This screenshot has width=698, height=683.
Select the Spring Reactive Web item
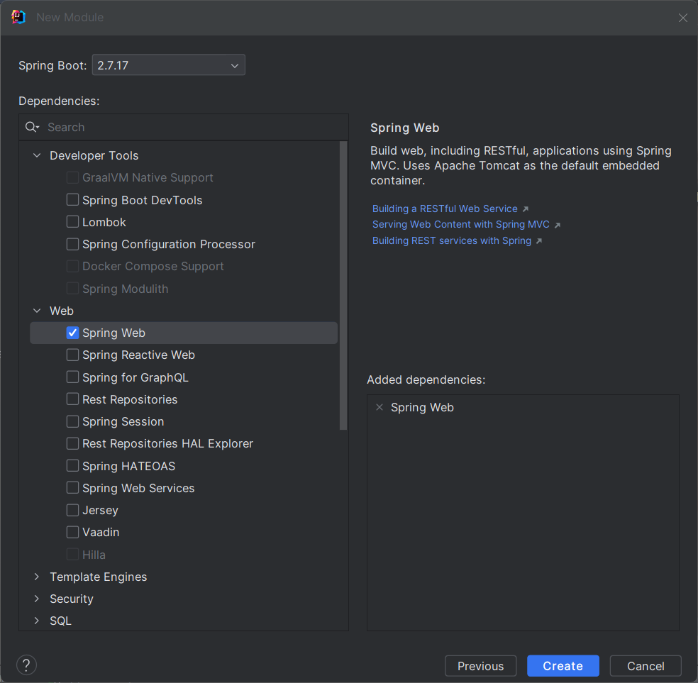(138, 355)
